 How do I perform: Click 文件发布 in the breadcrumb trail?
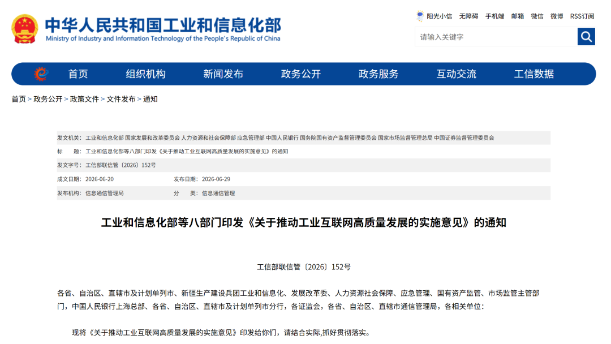[121, 99]
